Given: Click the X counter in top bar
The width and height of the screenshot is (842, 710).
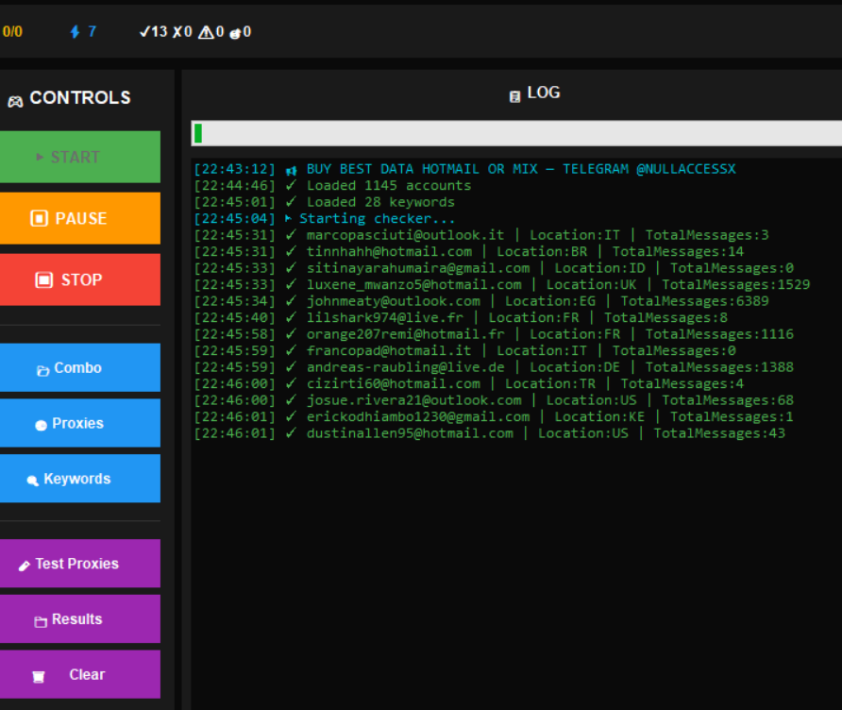Looking at the screenshot, I should (182, 32).
